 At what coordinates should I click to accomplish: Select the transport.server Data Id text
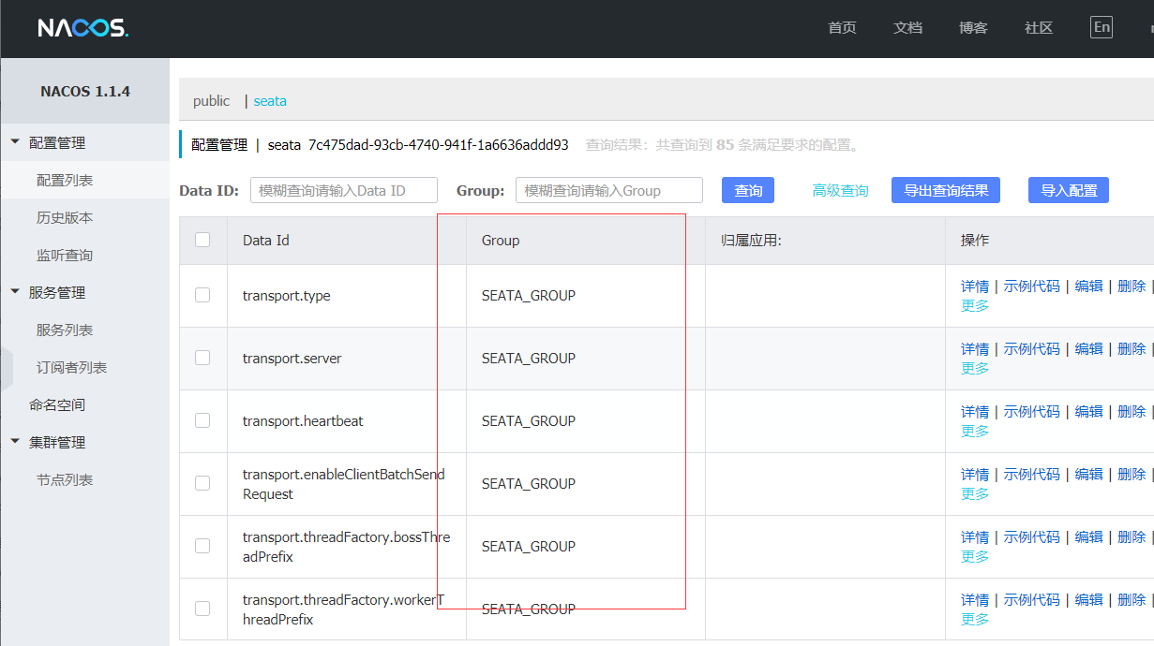292,359
